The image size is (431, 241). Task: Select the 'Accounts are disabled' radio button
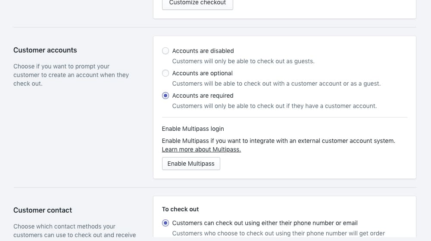166,51
